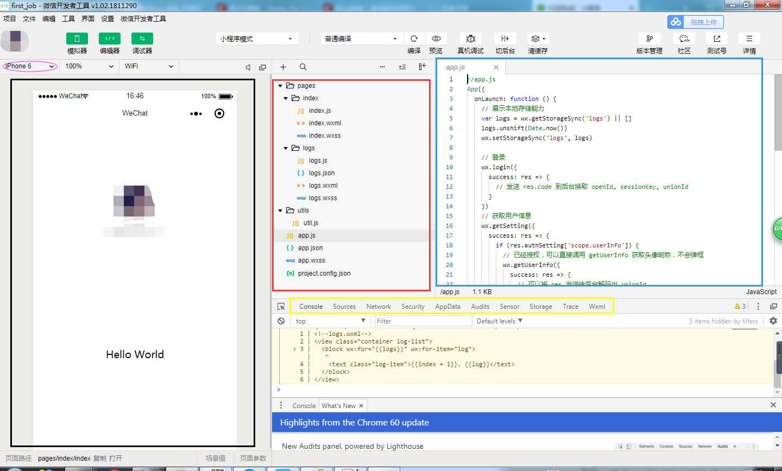Open the WiFi network dropdown
This screenshot has width=782, height=471.
pos(149,66)
